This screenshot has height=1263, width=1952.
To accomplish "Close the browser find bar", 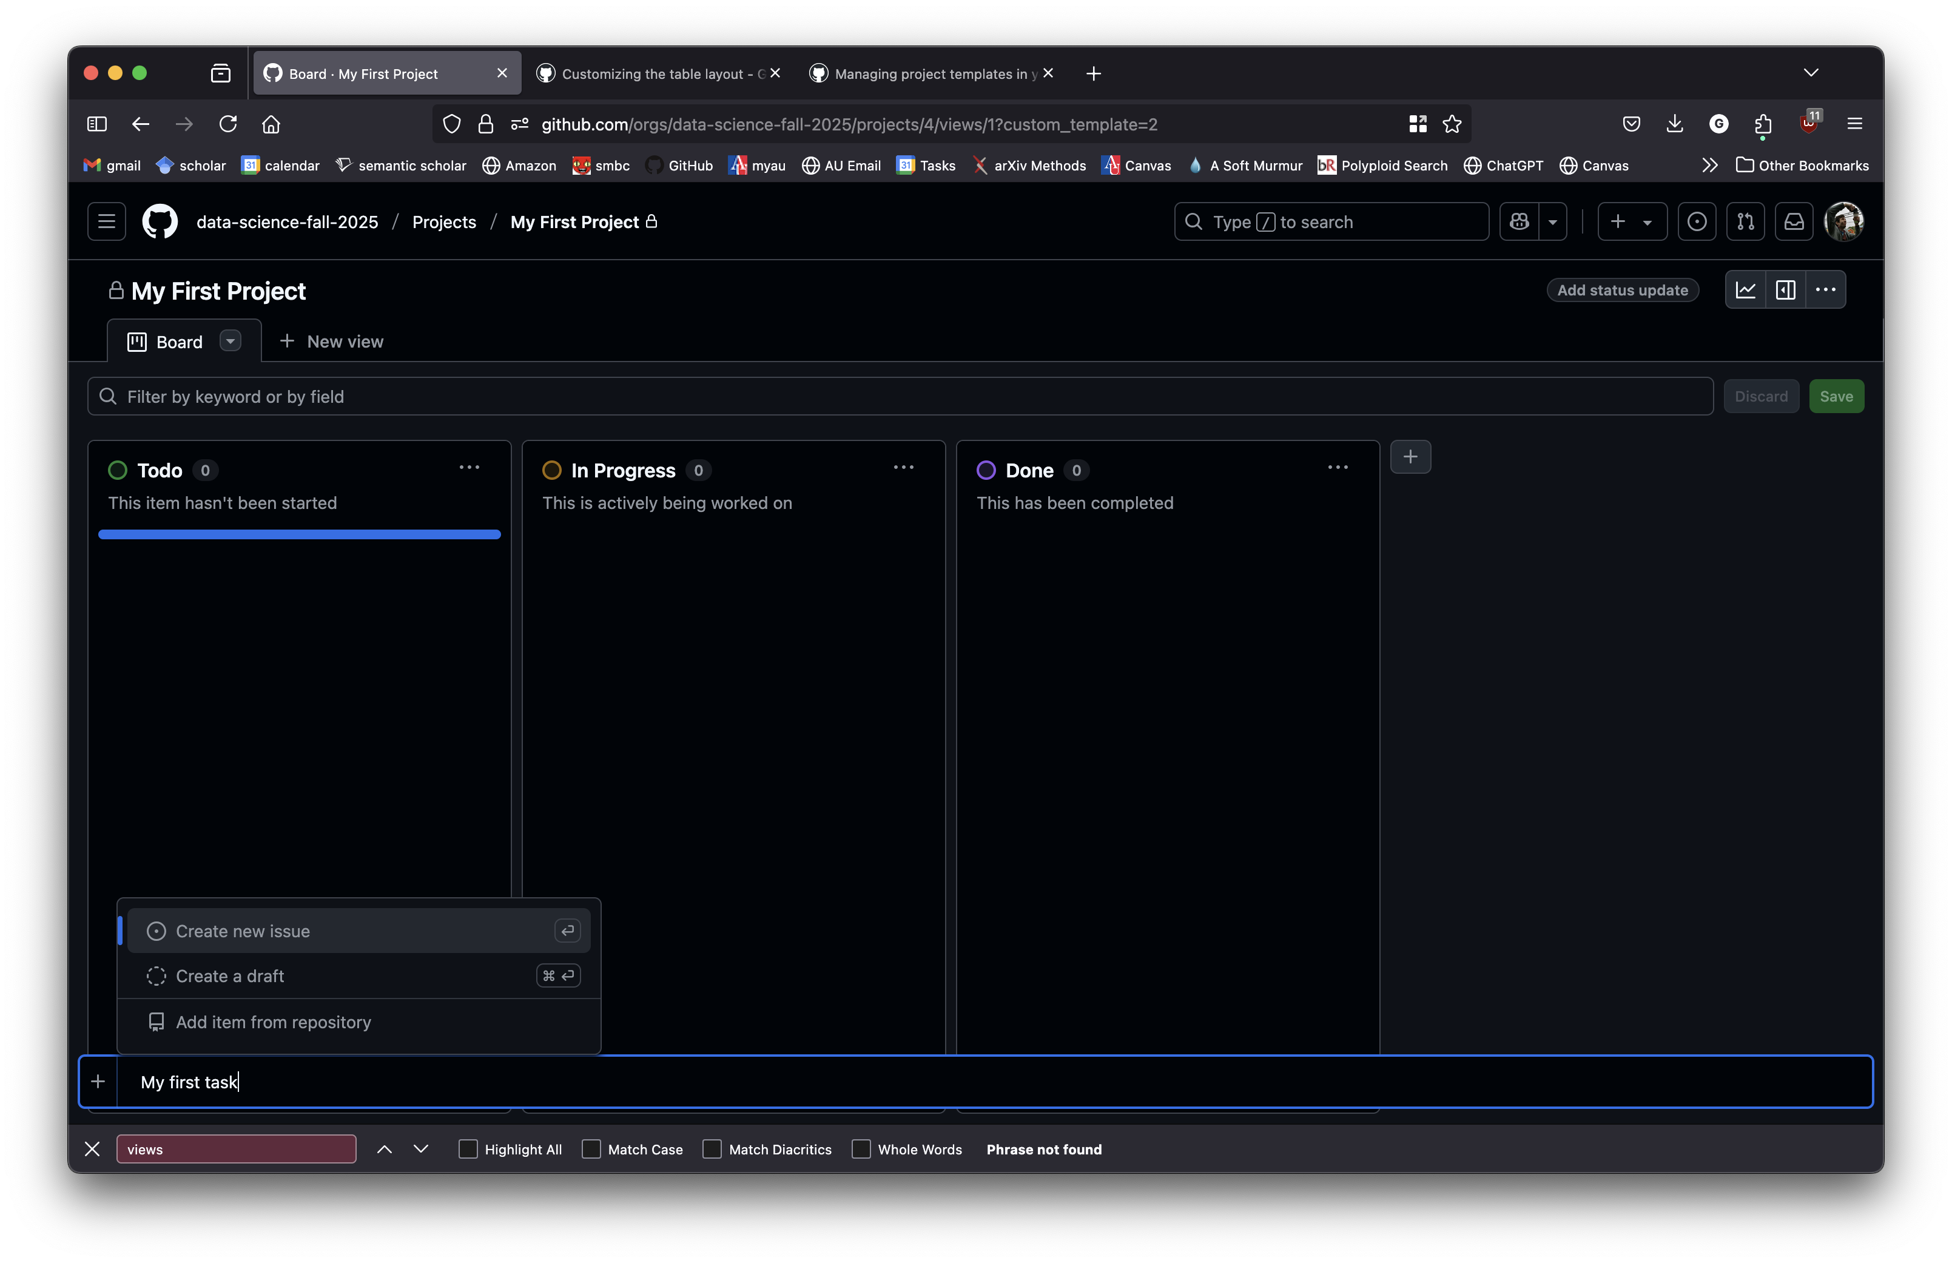I will click(93, 1149).
